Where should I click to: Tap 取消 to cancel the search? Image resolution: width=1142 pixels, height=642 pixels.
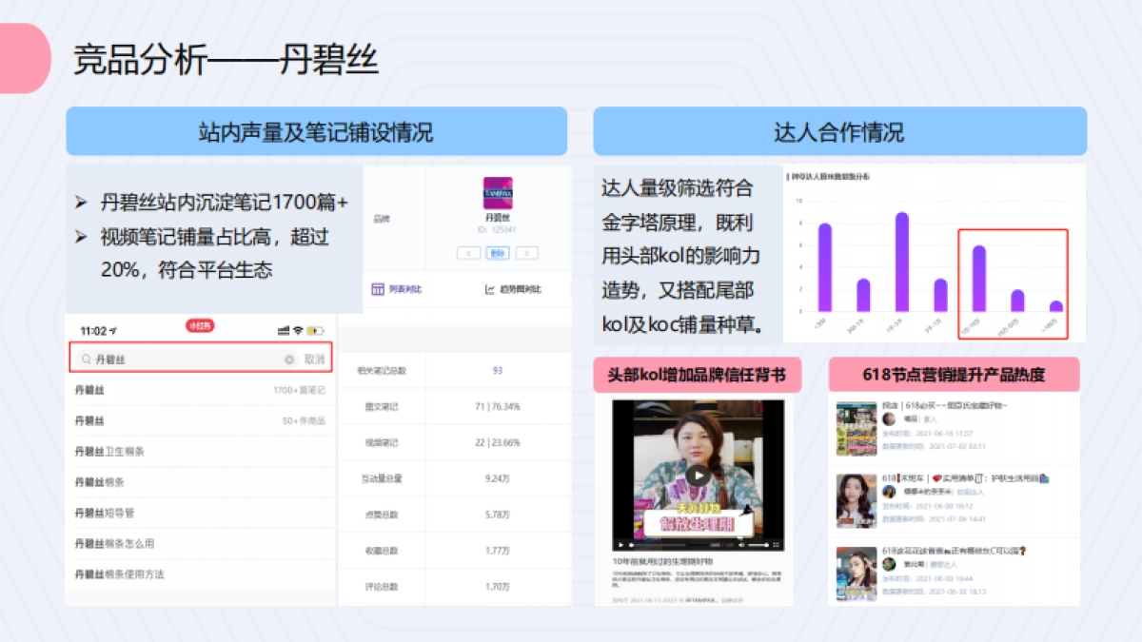(314, 359)
